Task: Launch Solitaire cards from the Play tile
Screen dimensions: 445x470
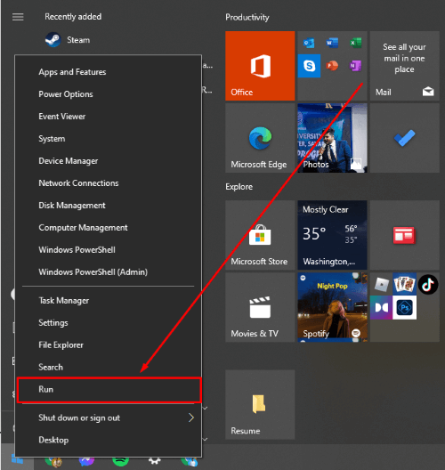Action: (x=405, y=284)
